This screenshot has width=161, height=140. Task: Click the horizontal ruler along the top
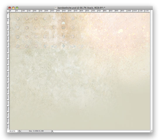[x=80, y=11]
